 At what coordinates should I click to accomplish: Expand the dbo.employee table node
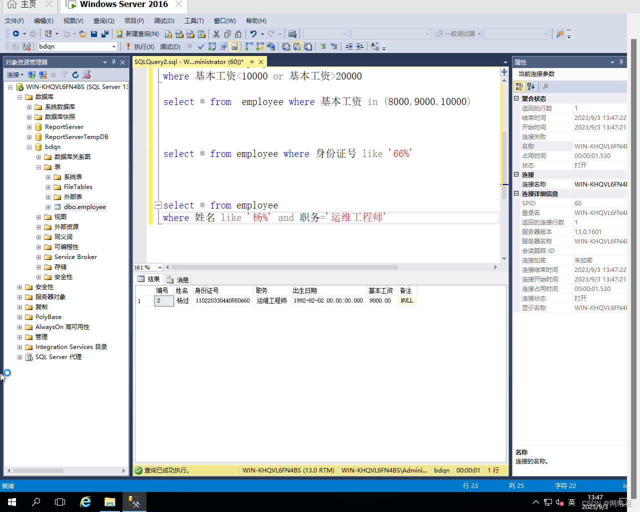coord(48,207)
